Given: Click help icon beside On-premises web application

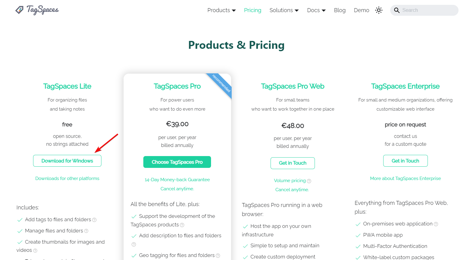Looking at the screenshot, I should click(x=436, y=224).
